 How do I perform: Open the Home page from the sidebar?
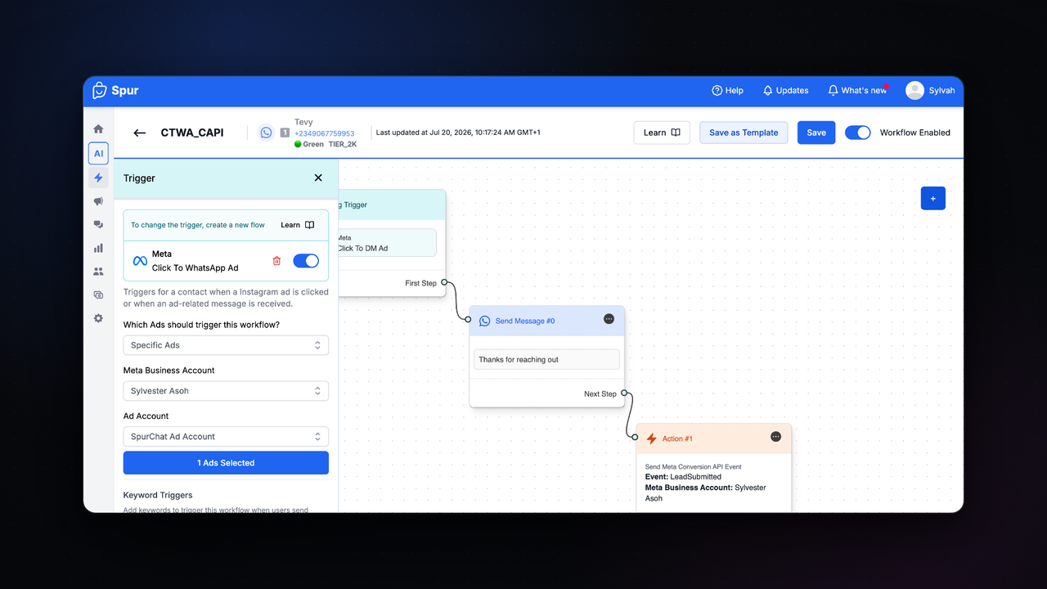[98, 129]
